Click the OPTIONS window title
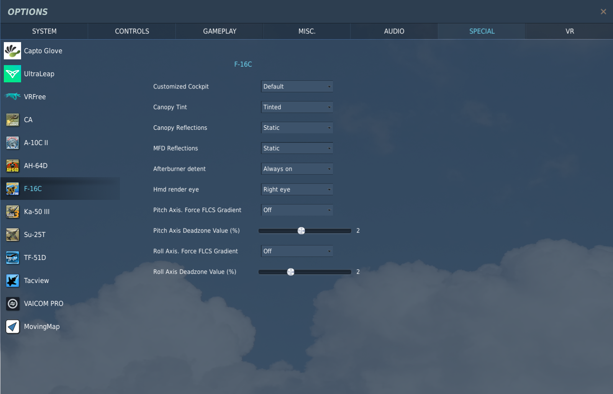Image resolution: width=613 pixels, height=394 pixels. [28, 12]
